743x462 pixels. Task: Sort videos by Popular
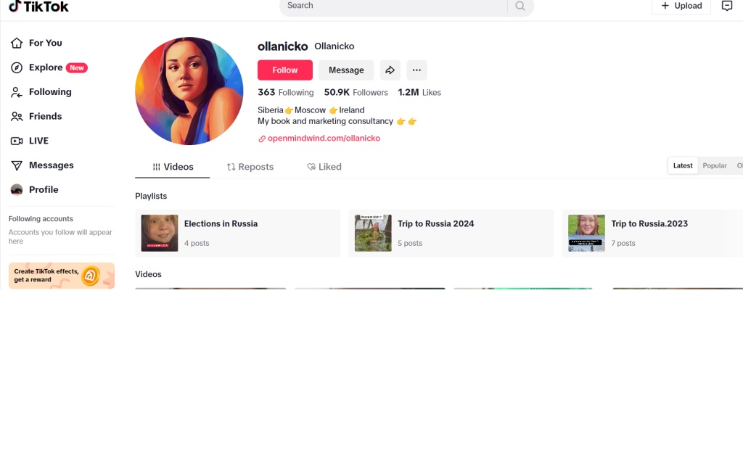click(715, 166)
